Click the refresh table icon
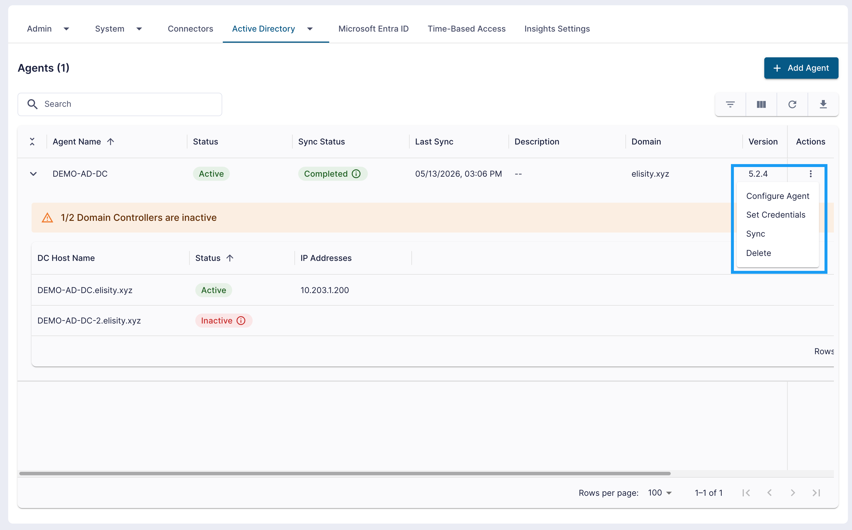Image resolution: width=852 pixels, height=530 pixels. (792, 104)
